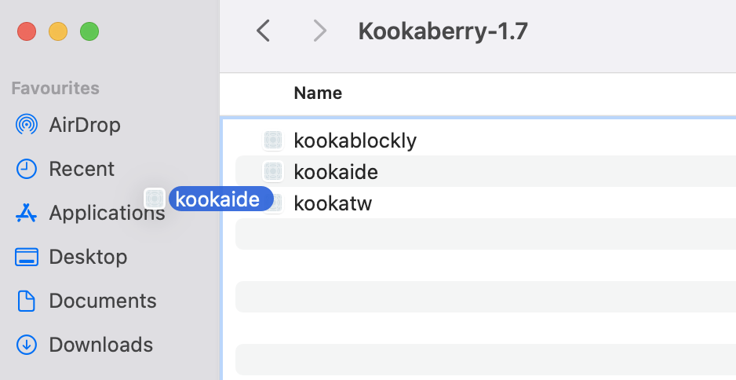
Task: Click the Documents page icon
Action: point(27,301)
